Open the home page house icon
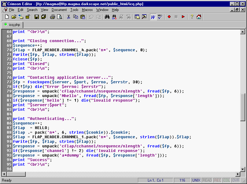Image resolution: width=247 pixels, height=184 pixels. [x=199, y=17]
